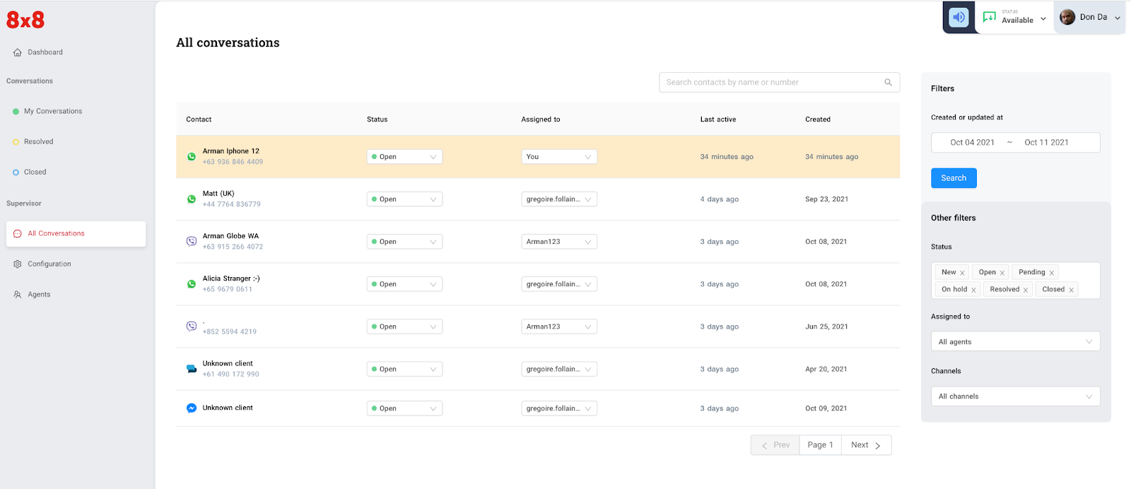Remove the Closed status filter tag
Screen dimensions: 1131x489
coord(1071,290)
